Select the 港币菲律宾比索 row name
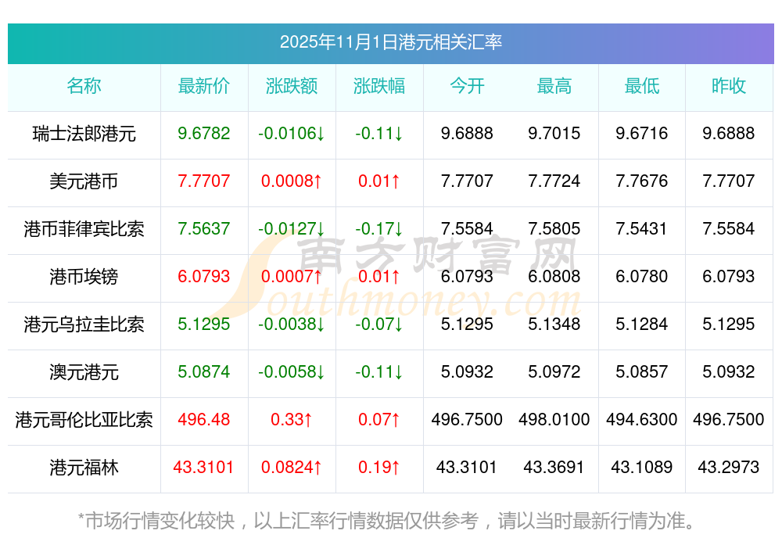Image resolution: width=782 pixels, height=545 pixels. [x=84, y=229]
